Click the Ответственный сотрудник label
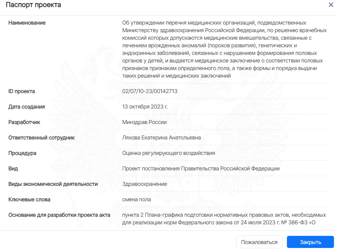Screen dimensions: 337x251 [42, 138]
